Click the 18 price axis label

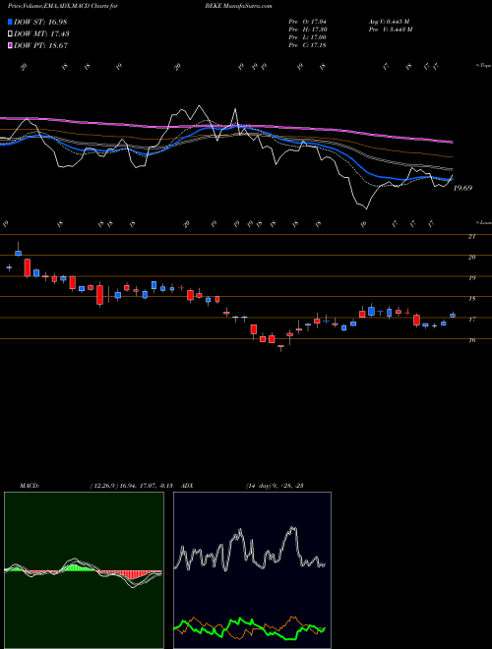[x=471, y=299]
